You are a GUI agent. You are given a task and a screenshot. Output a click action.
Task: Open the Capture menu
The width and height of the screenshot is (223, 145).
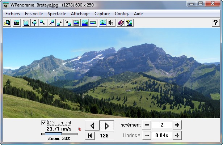coord(102,14)
